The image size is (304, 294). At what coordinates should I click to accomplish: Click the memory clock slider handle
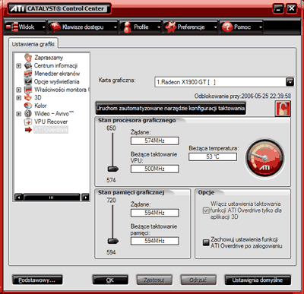[113, 241]
